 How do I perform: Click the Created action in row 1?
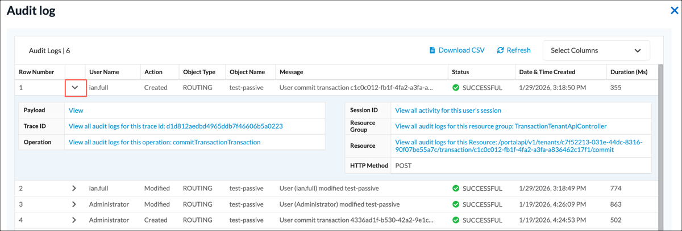[156, 88]
